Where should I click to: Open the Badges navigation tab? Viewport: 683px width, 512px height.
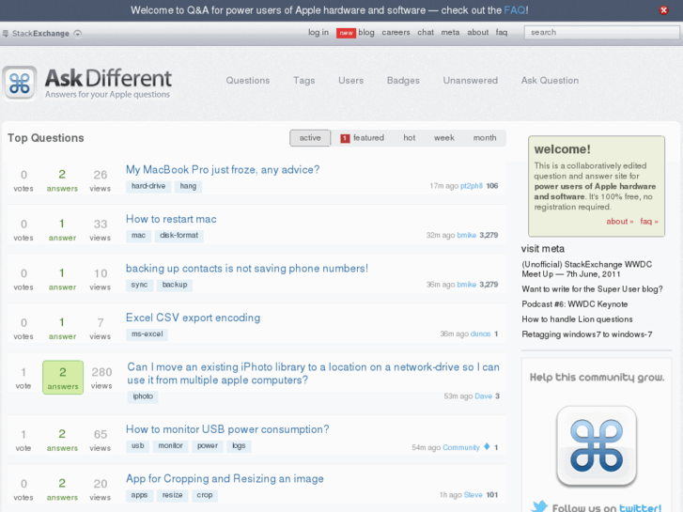point(403,81)
